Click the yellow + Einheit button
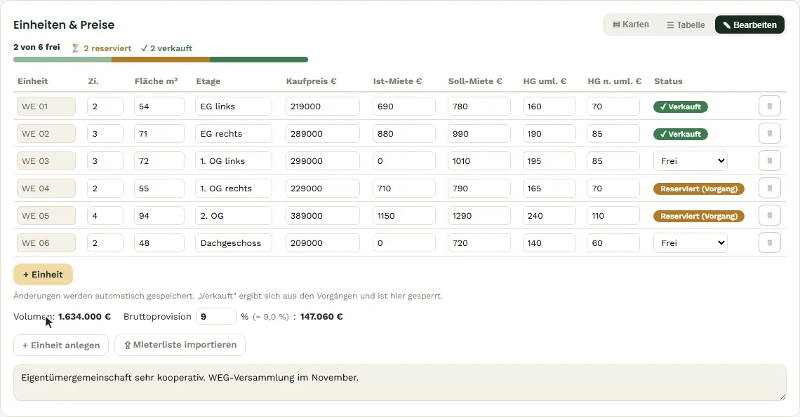800x417 pixels. [43, 274]
